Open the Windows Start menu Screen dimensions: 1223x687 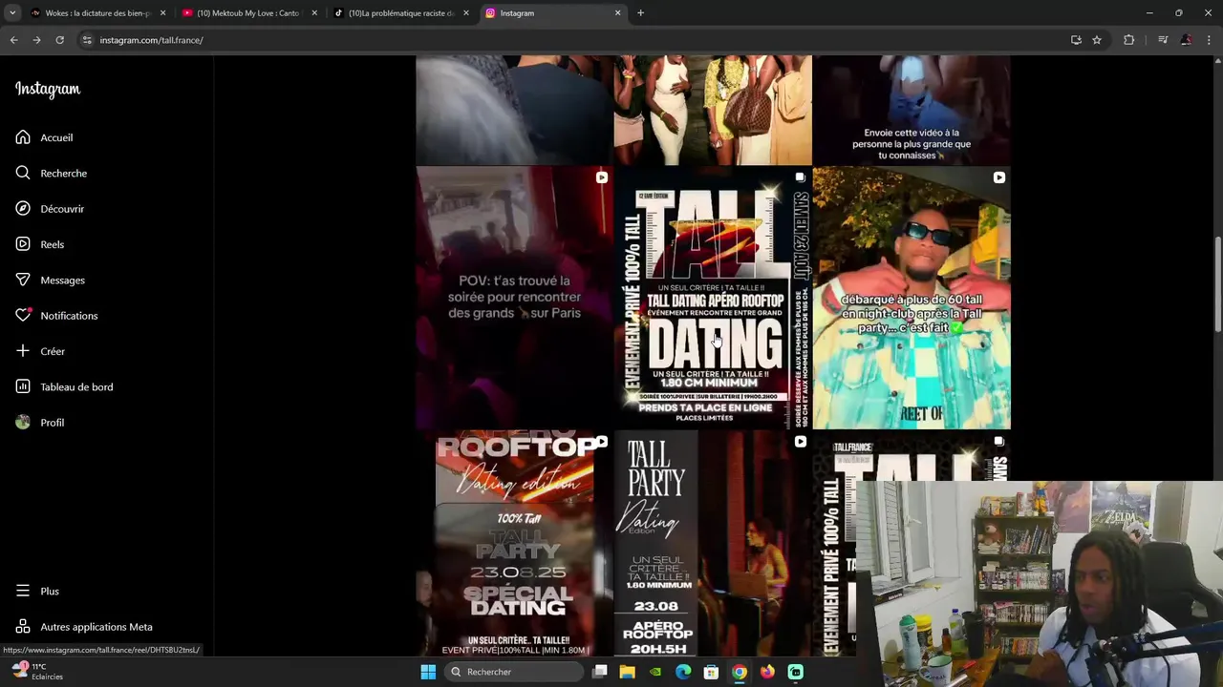[x=428, y=672]
